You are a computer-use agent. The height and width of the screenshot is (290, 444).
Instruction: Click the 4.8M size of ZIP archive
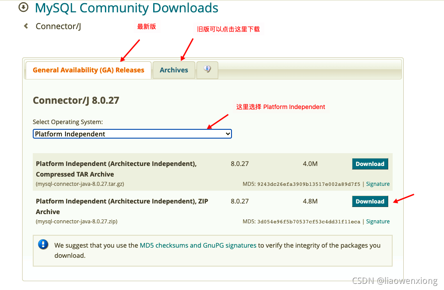click(x=310, y=201)
